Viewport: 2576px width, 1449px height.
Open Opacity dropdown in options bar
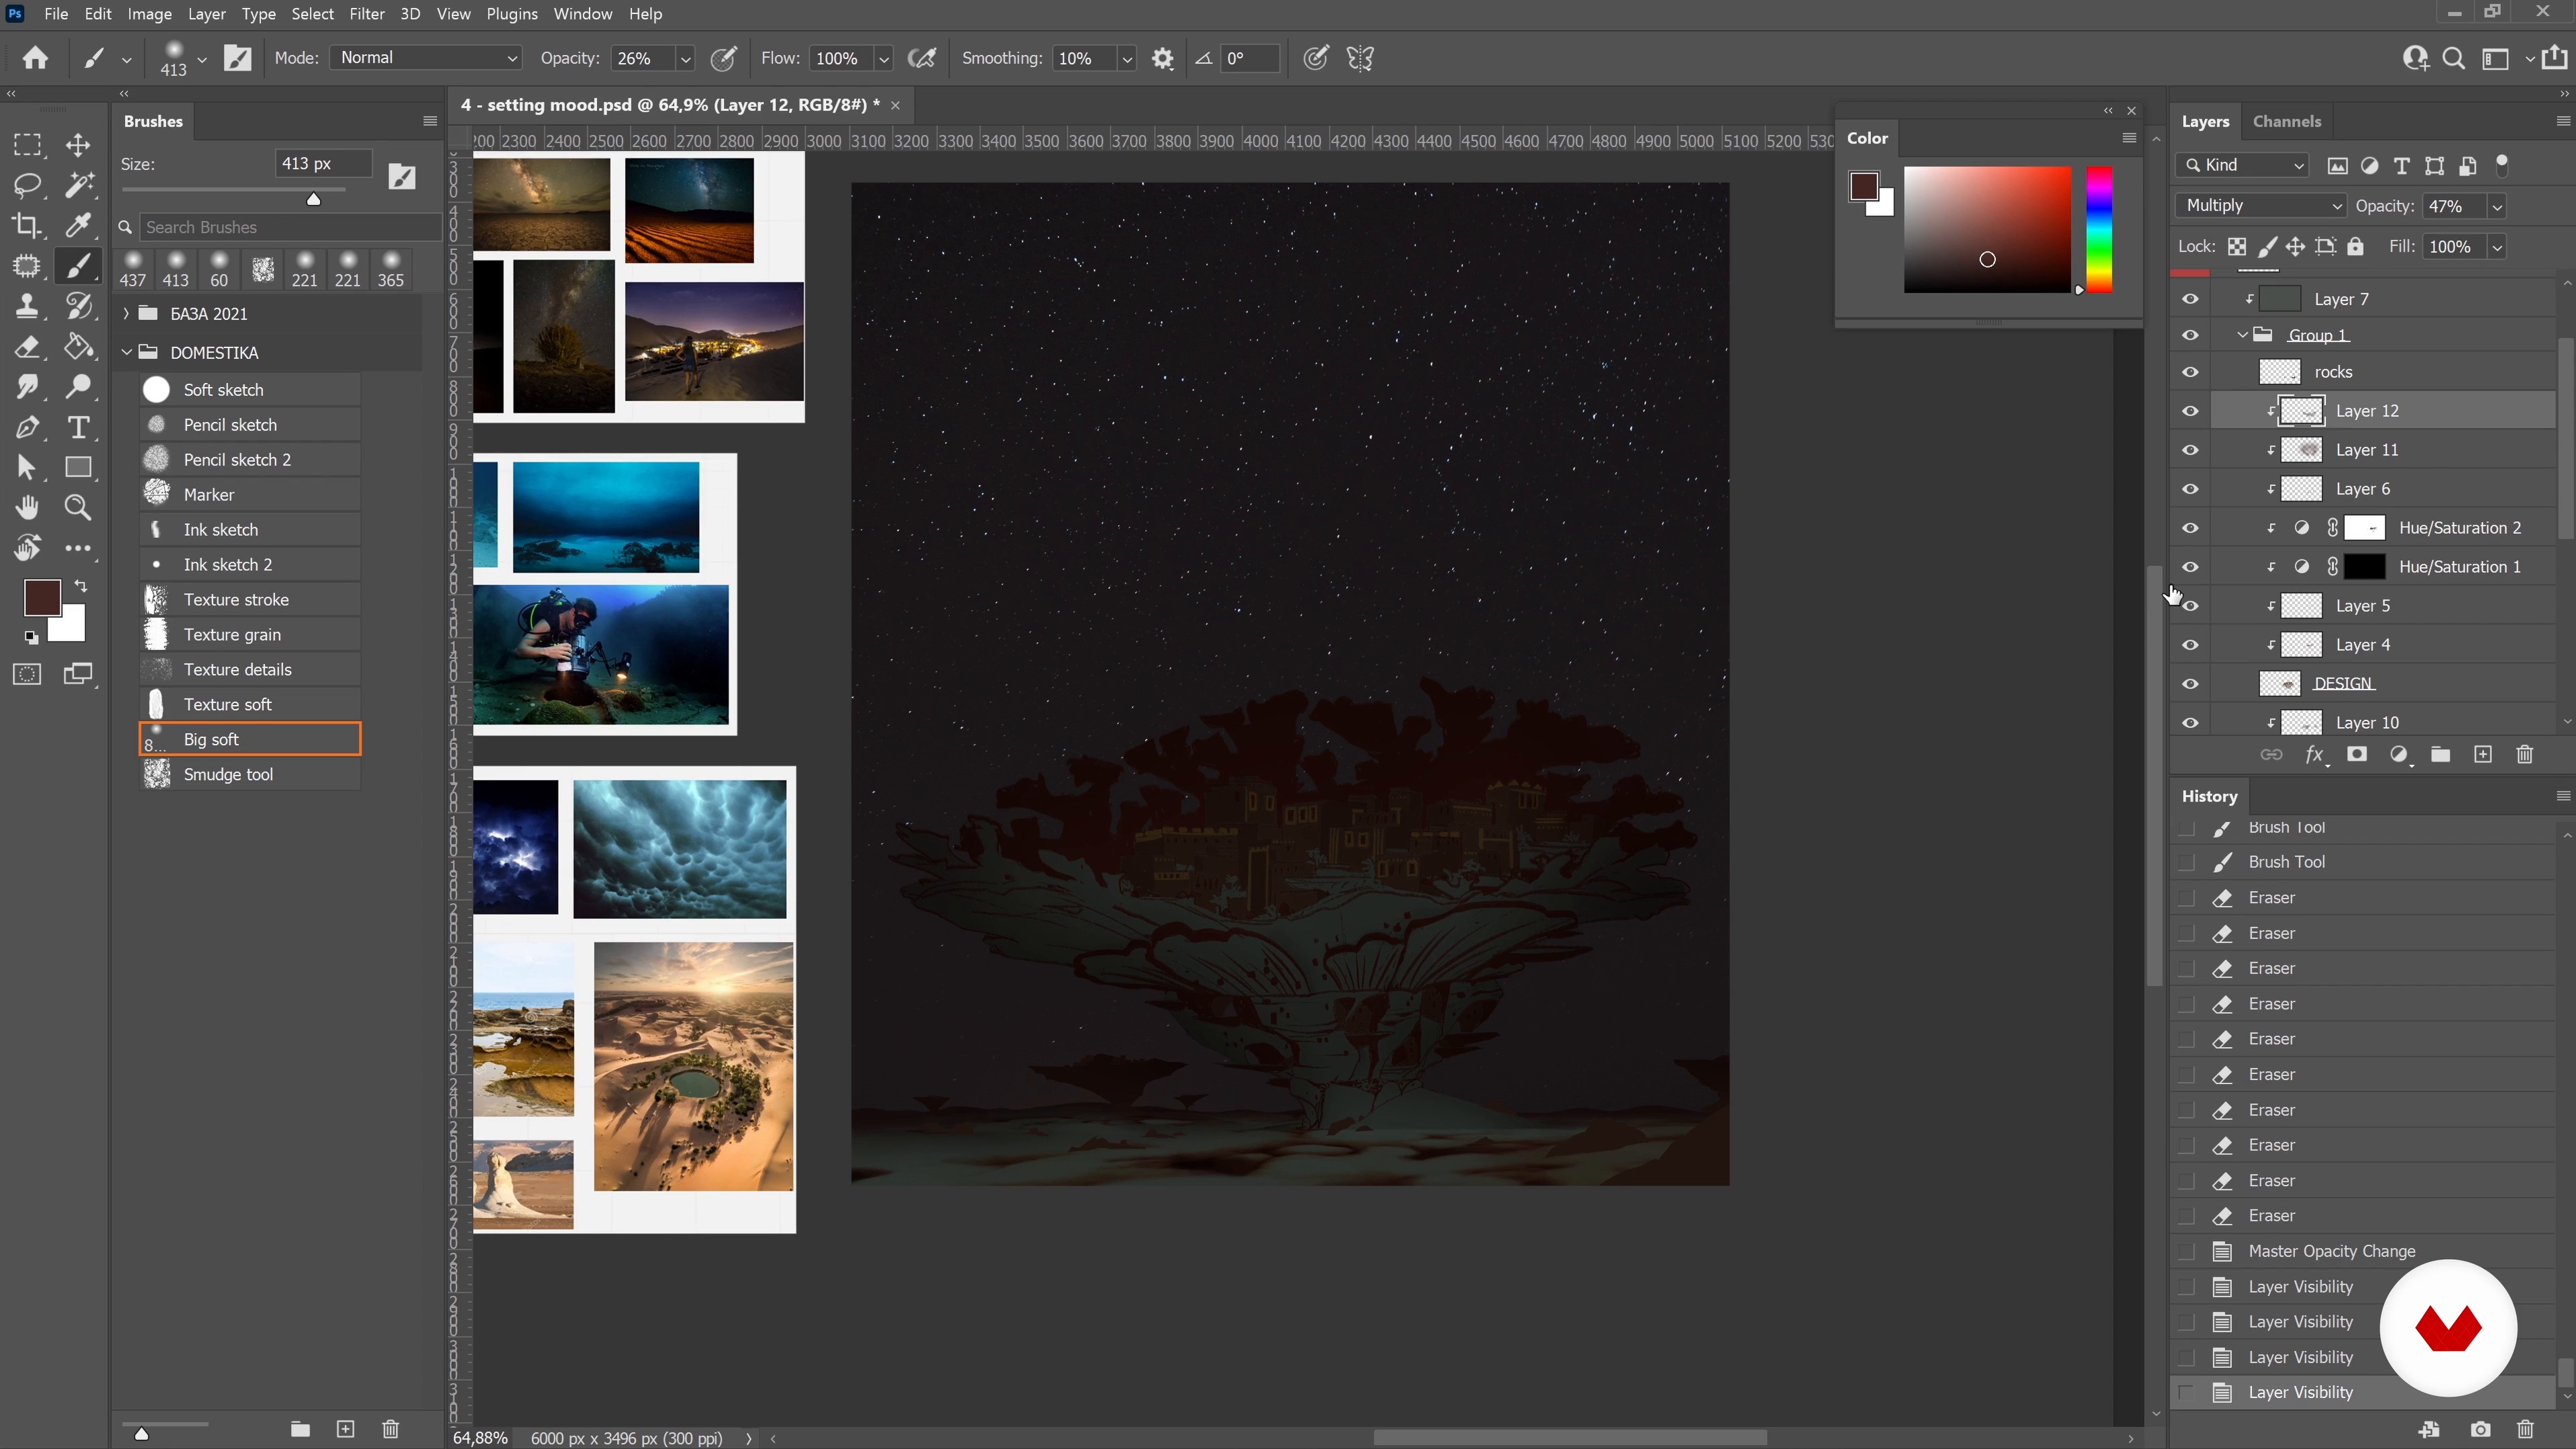click(x=685, y=59)
